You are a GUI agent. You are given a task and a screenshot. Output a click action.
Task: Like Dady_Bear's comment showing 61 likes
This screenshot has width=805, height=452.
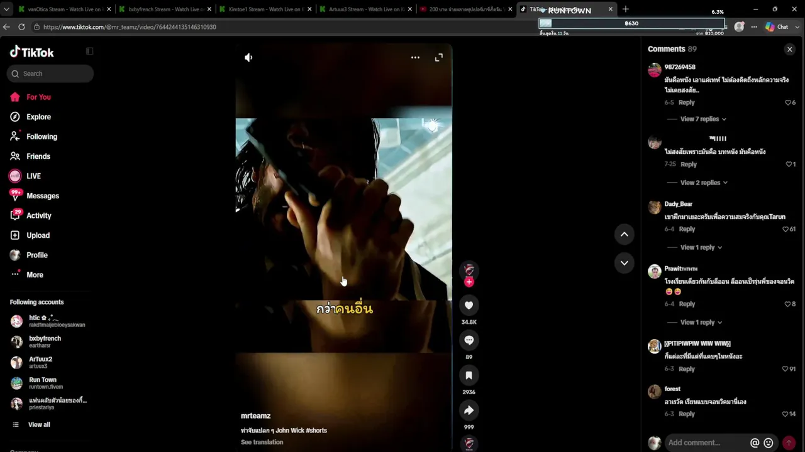(786, 229)
